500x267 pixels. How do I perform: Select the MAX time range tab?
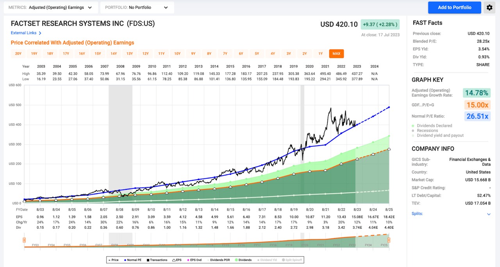click(336, 53)
